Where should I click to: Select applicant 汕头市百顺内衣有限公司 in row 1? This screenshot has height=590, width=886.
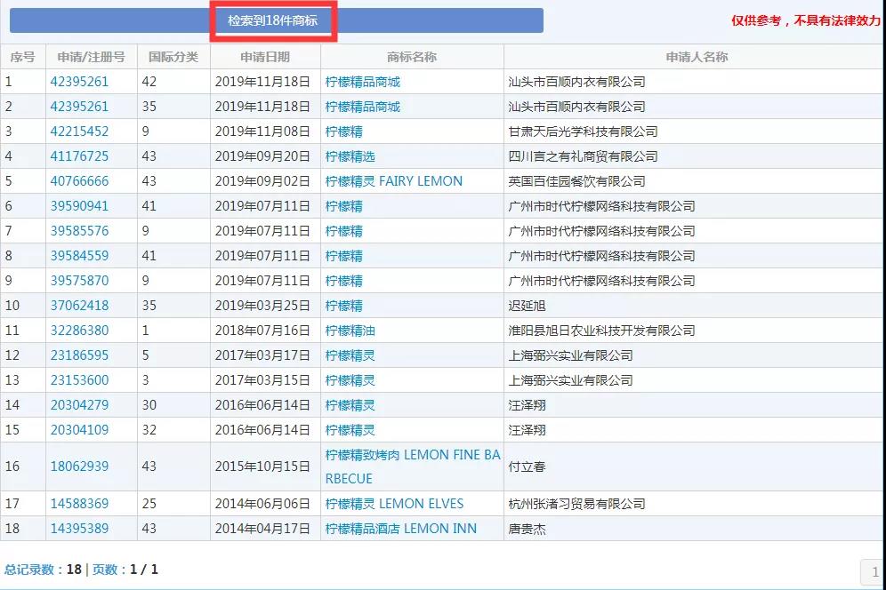[576, 82]
